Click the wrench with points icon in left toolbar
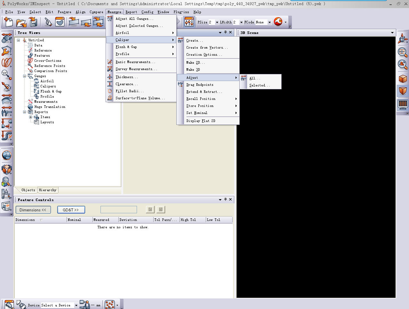Image resolution: width=409 pixels, height=309 pixels. click(x=6, y=50)
